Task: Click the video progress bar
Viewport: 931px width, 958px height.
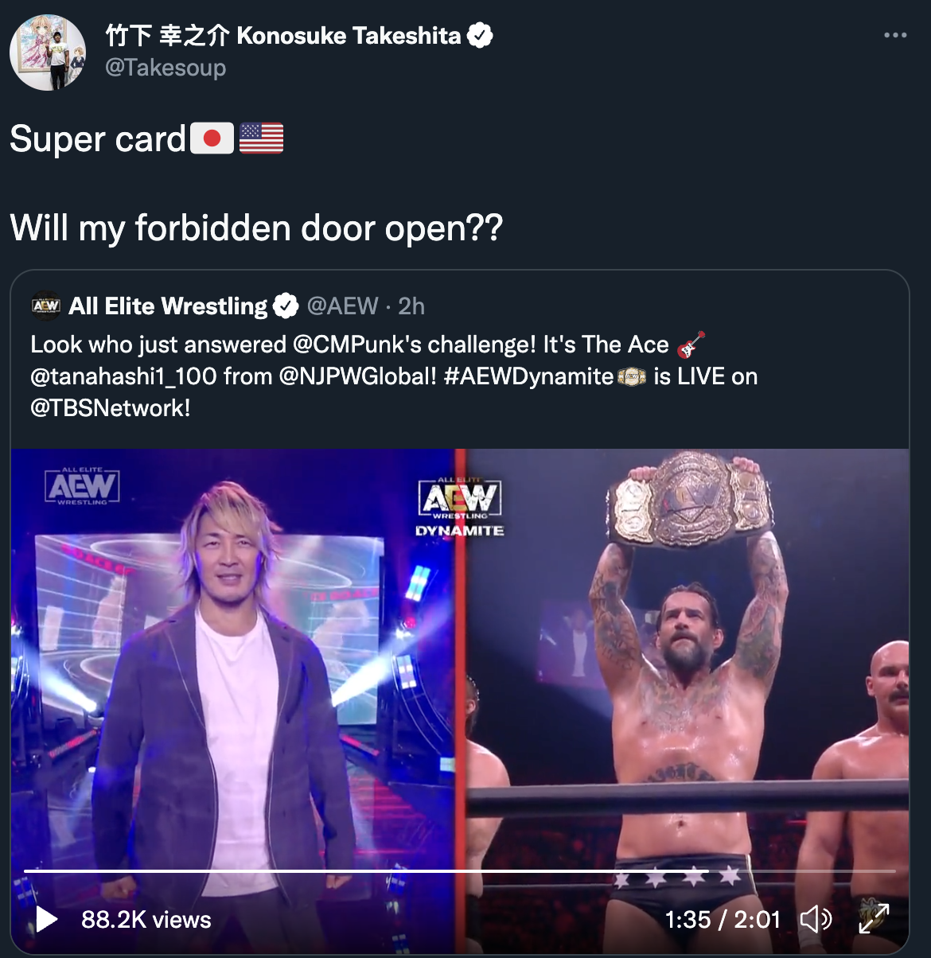Action: (460, 871)
